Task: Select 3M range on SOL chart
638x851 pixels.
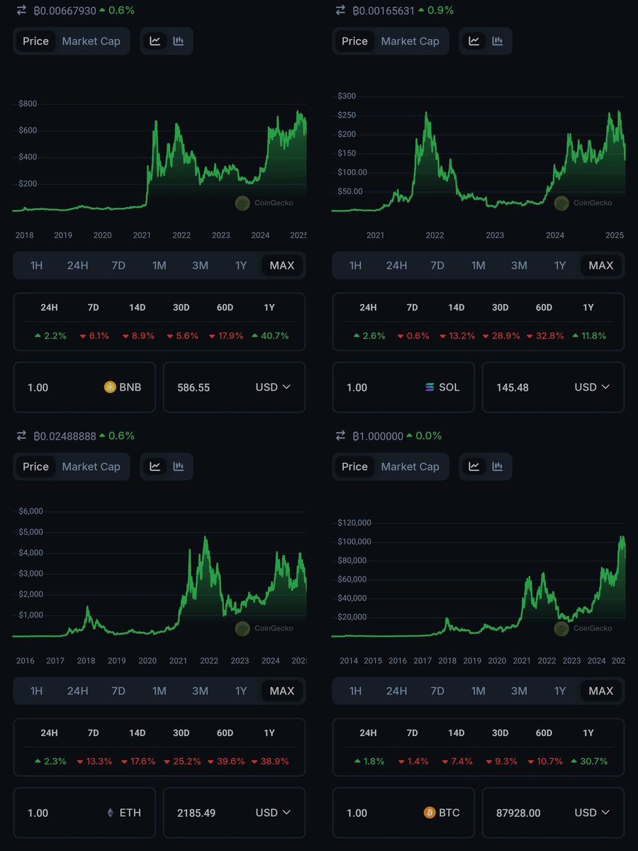Action: [x=519, y=265]
